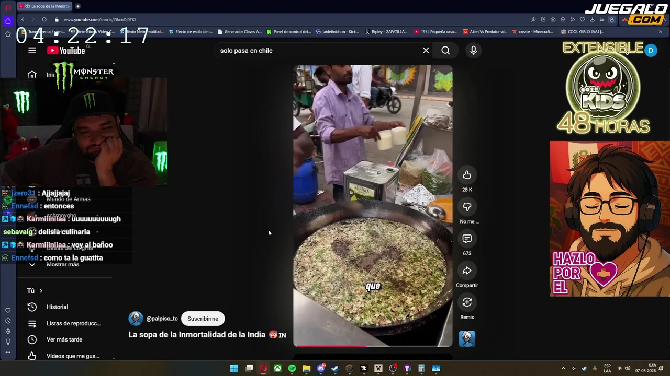
Task: Open Spotify from the taskbar
Action: click(292, 368)
